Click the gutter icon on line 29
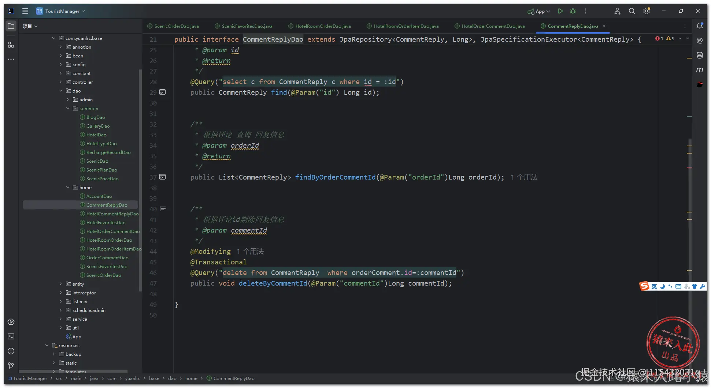This screenshot has height=388, width=711. pyautogui.click(x=163, y=92)
